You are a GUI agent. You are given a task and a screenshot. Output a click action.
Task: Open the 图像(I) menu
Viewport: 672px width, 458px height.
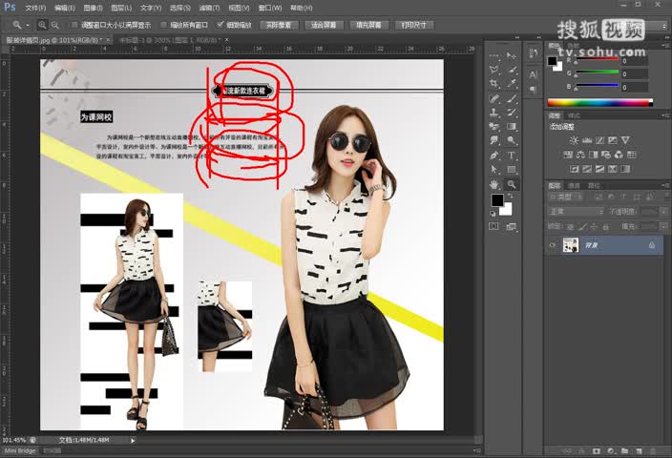coord(93,8)
